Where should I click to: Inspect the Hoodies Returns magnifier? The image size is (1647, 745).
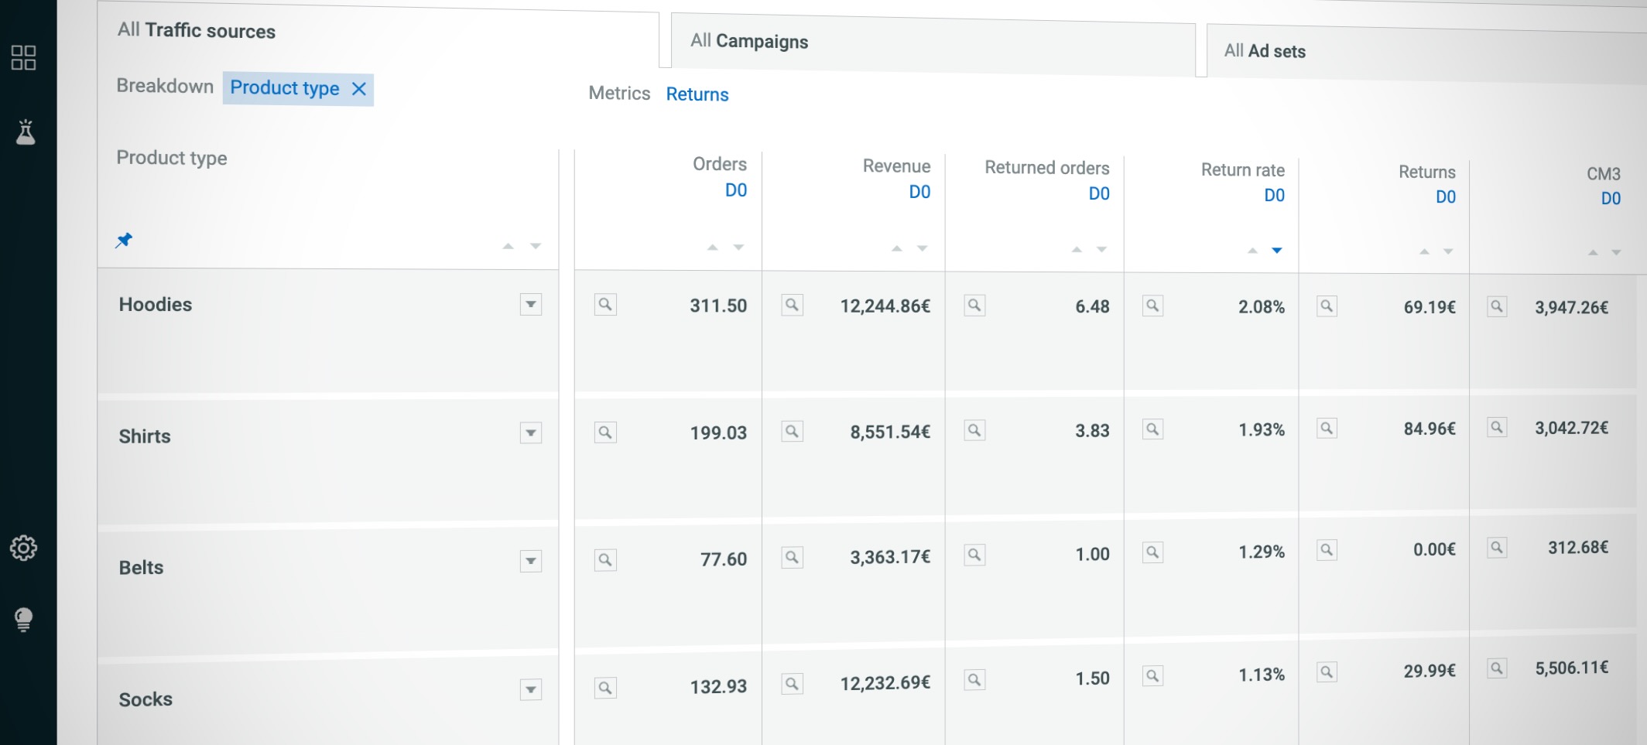coord(1327,306)
